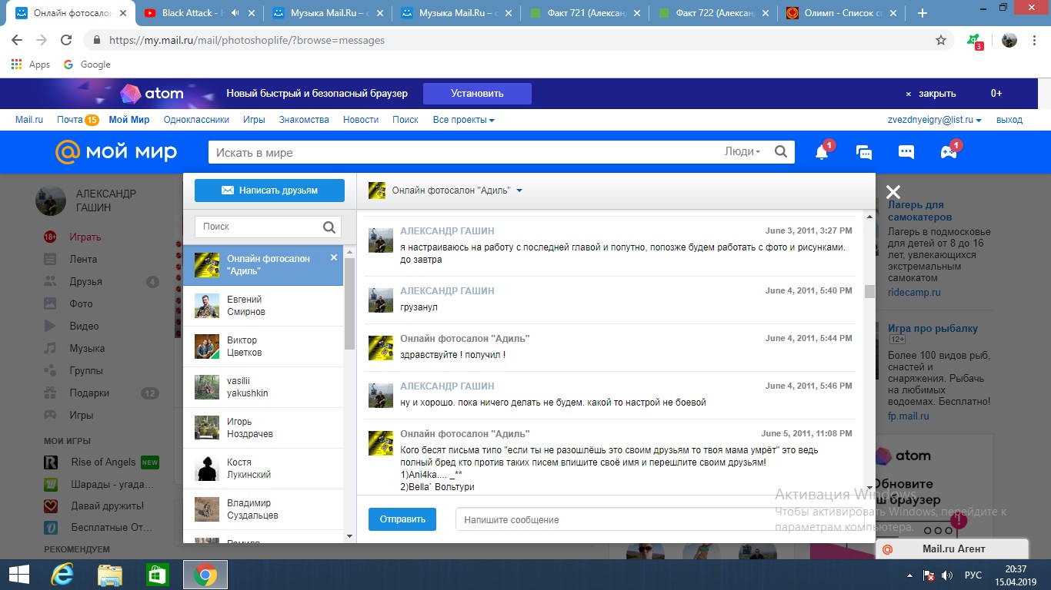1051x590 pixels.
Task: Open File Explorer from the taskbar
Action: point(110,575)
